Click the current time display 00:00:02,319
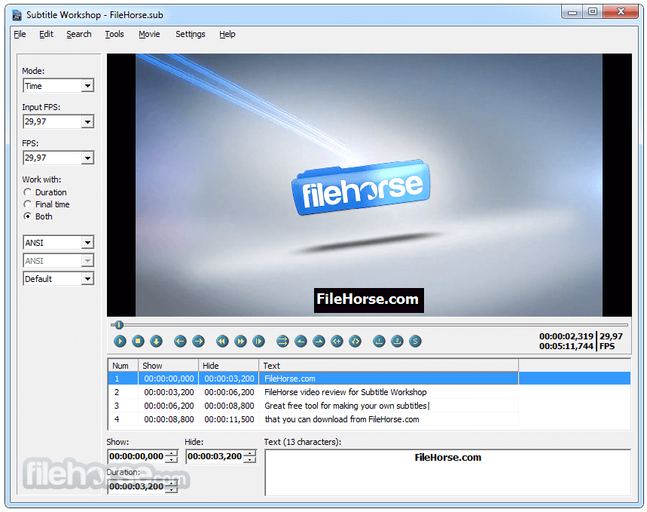 pyautogui.click(x=566, y=336)
